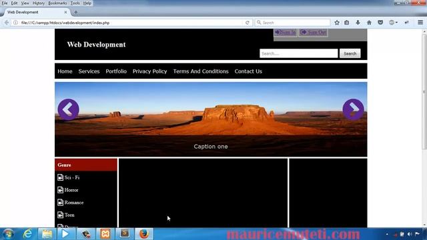Open the Help menu

point(87,3)
